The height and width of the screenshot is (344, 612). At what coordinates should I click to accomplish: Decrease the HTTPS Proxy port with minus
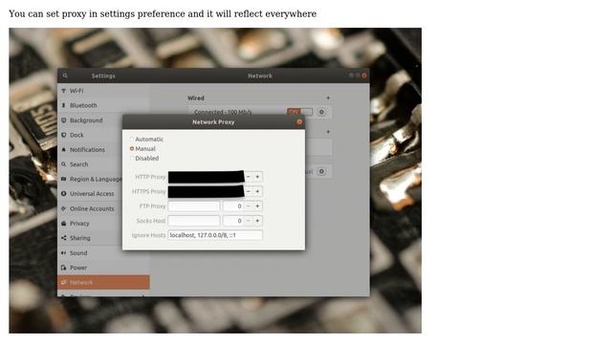[249, 191]
